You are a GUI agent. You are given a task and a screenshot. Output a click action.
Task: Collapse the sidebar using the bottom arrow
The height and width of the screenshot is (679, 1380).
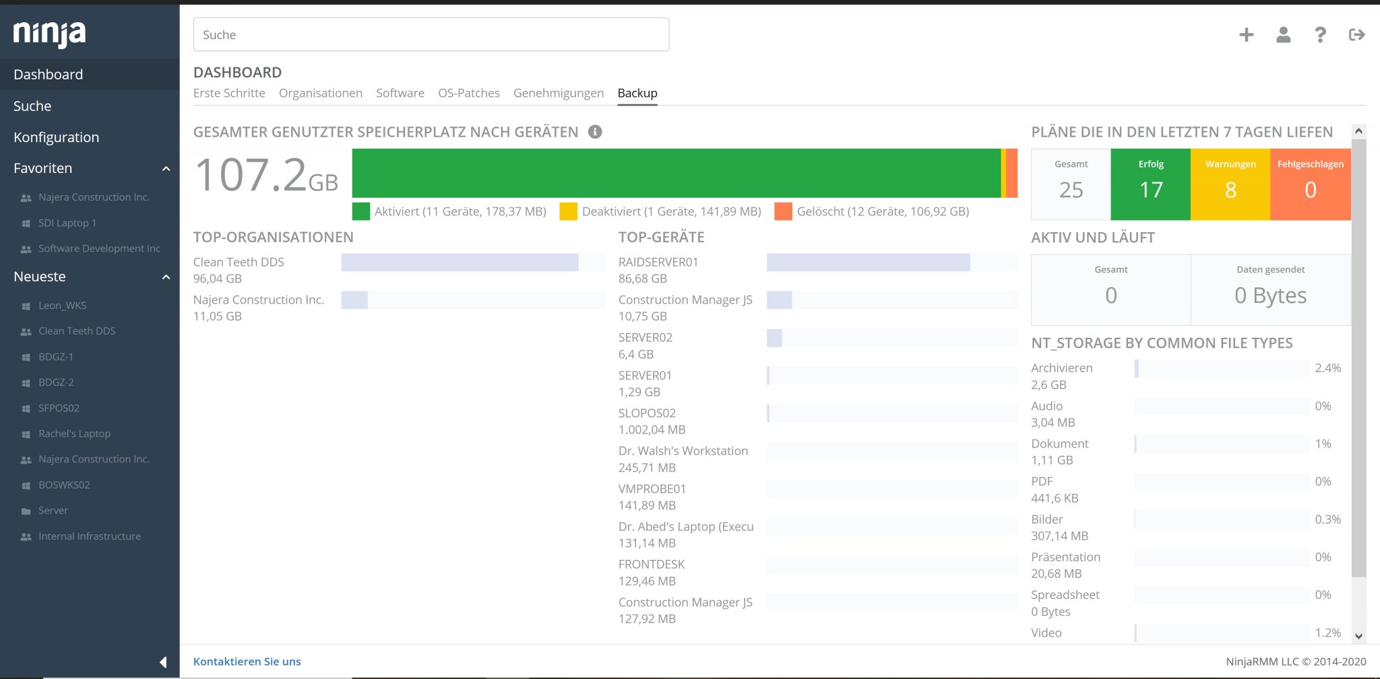(x=164, y=662)
